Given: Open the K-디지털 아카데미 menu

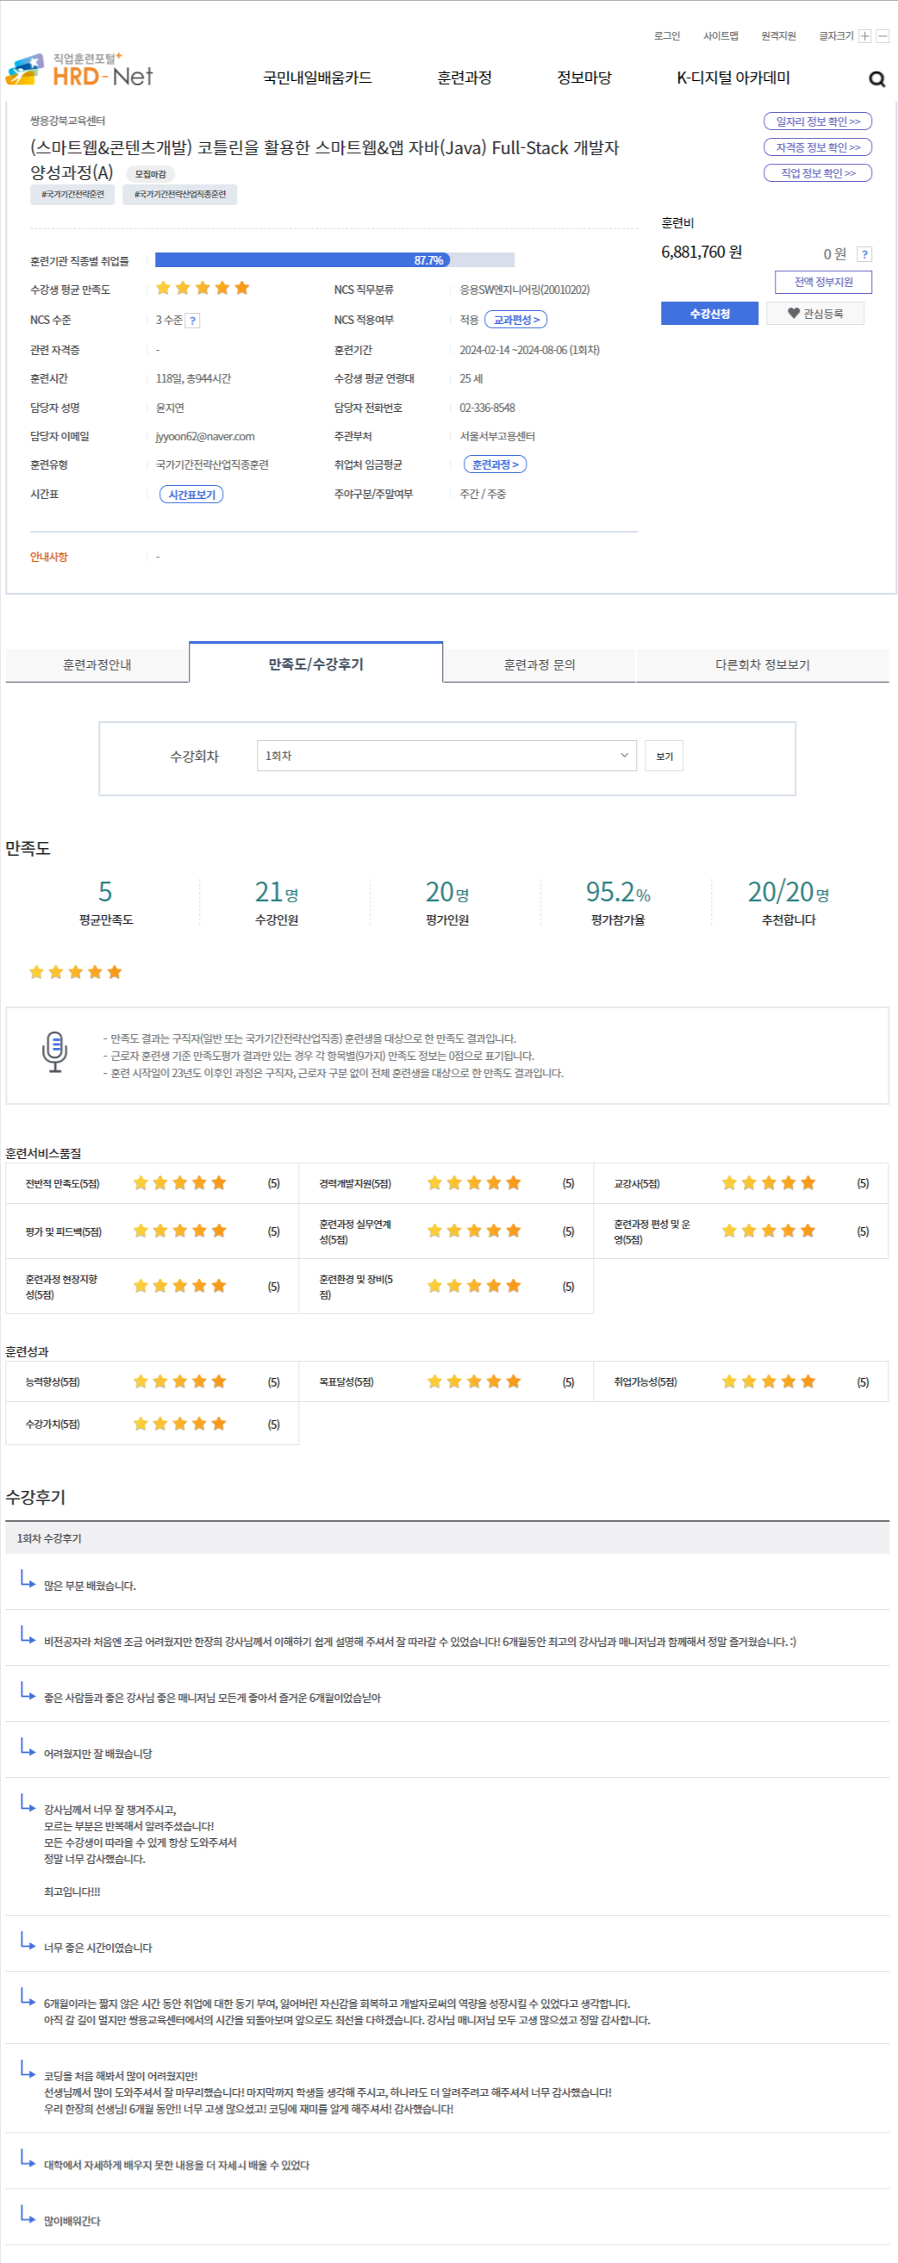Looking at the screenshot, I should (x=732, y=78).
